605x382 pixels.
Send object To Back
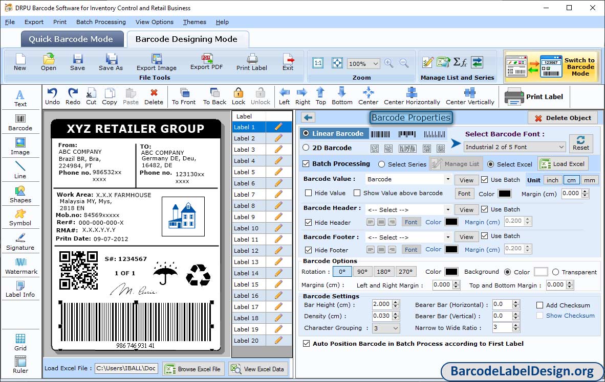coord(214,97)
